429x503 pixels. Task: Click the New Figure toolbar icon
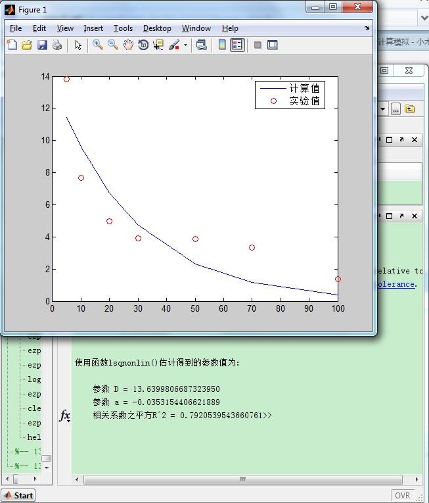[x=12, y=45]
